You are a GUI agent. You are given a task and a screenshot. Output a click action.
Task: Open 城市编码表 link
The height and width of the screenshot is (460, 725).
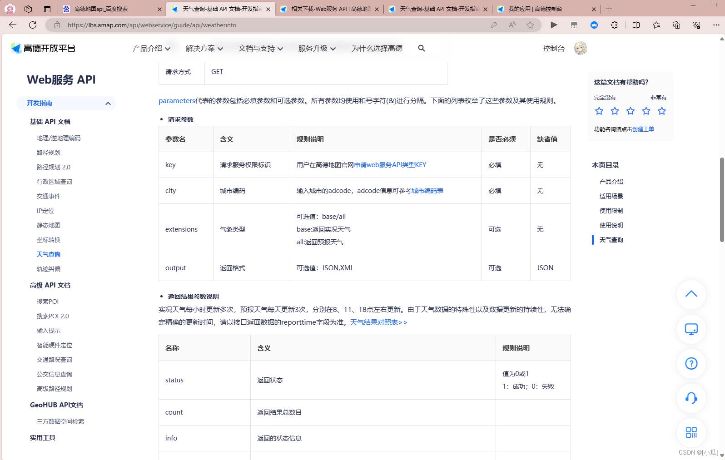427,191
